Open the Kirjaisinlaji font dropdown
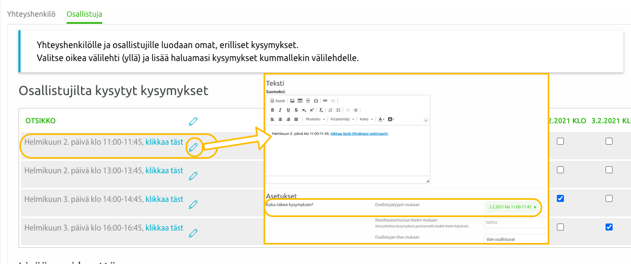 (342, 119)
